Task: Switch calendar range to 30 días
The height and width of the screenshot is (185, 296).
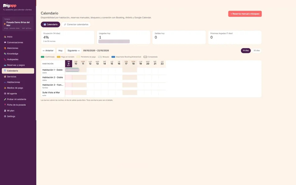Action: click(257, 51)
